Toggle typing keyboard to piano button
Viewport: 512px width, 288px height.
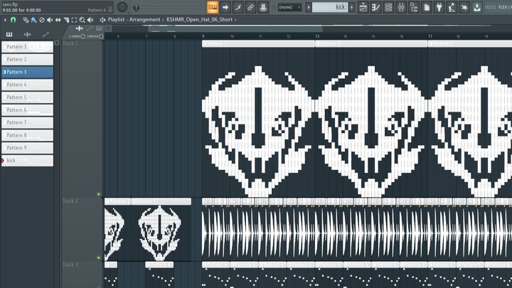coord(213,7)
